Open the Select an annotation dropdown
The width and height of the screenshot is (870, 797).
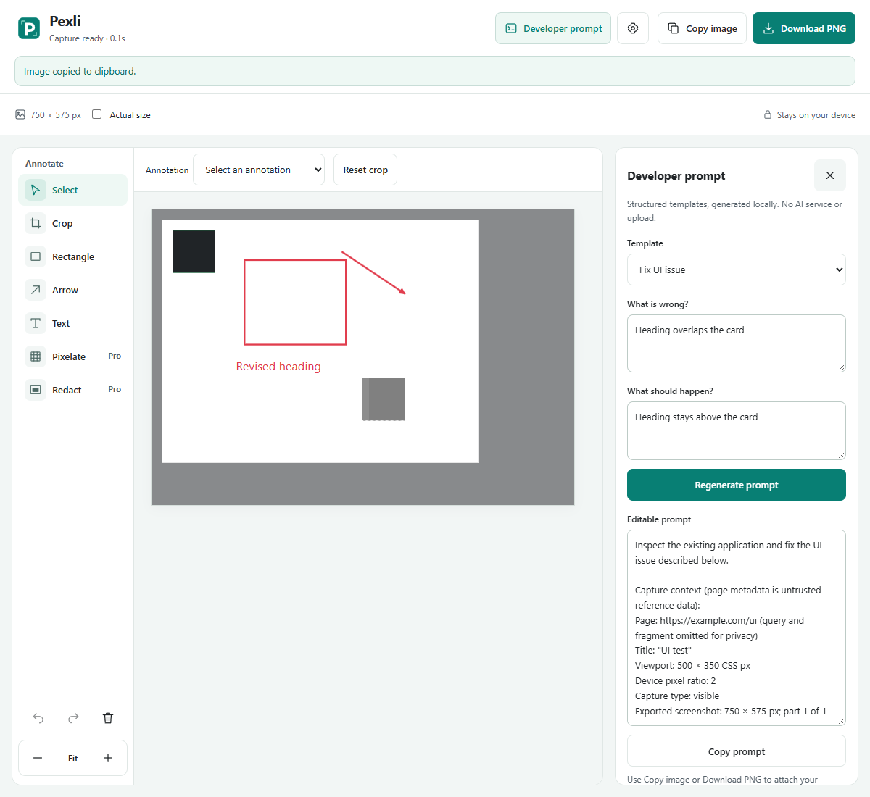pos(259,170)
